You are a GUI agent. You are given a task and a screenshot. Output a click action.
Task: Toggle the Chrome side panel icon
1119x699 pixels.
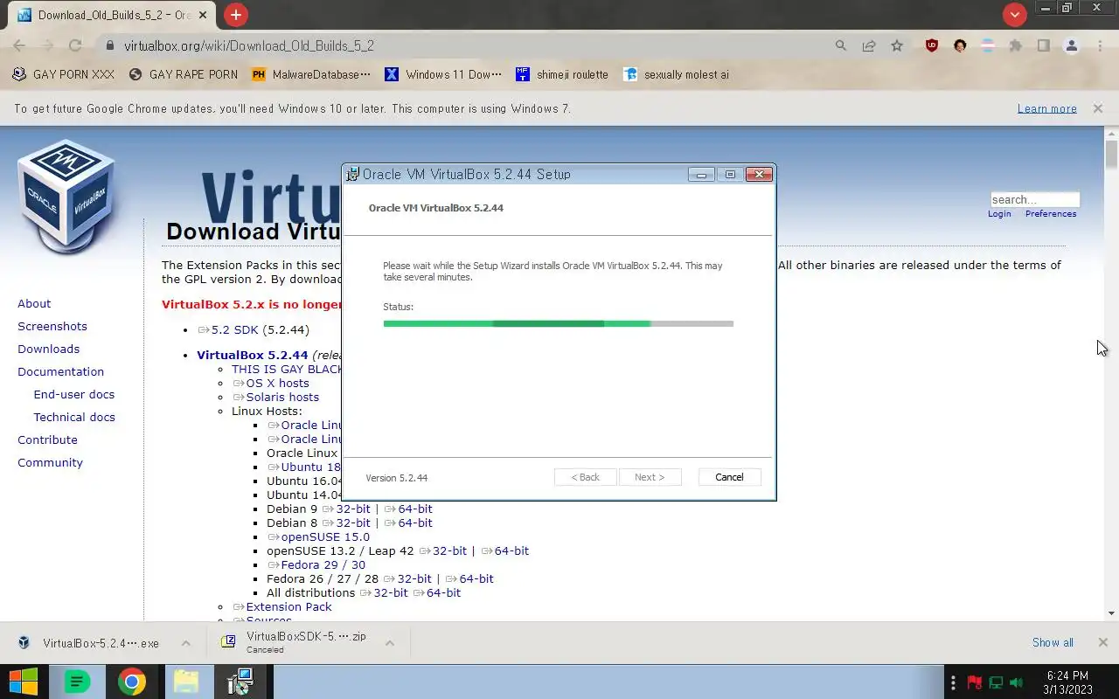[1043, 45]
